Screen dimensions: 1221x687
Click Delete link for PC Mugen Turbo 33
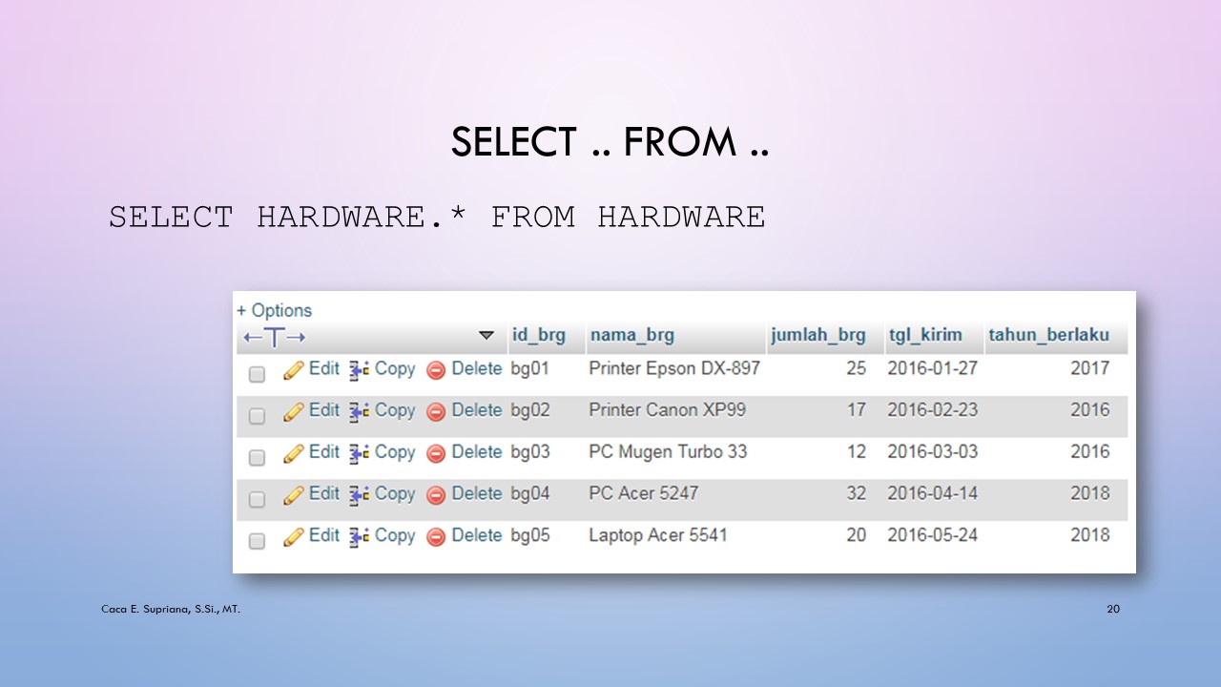(x=477, y=451)
